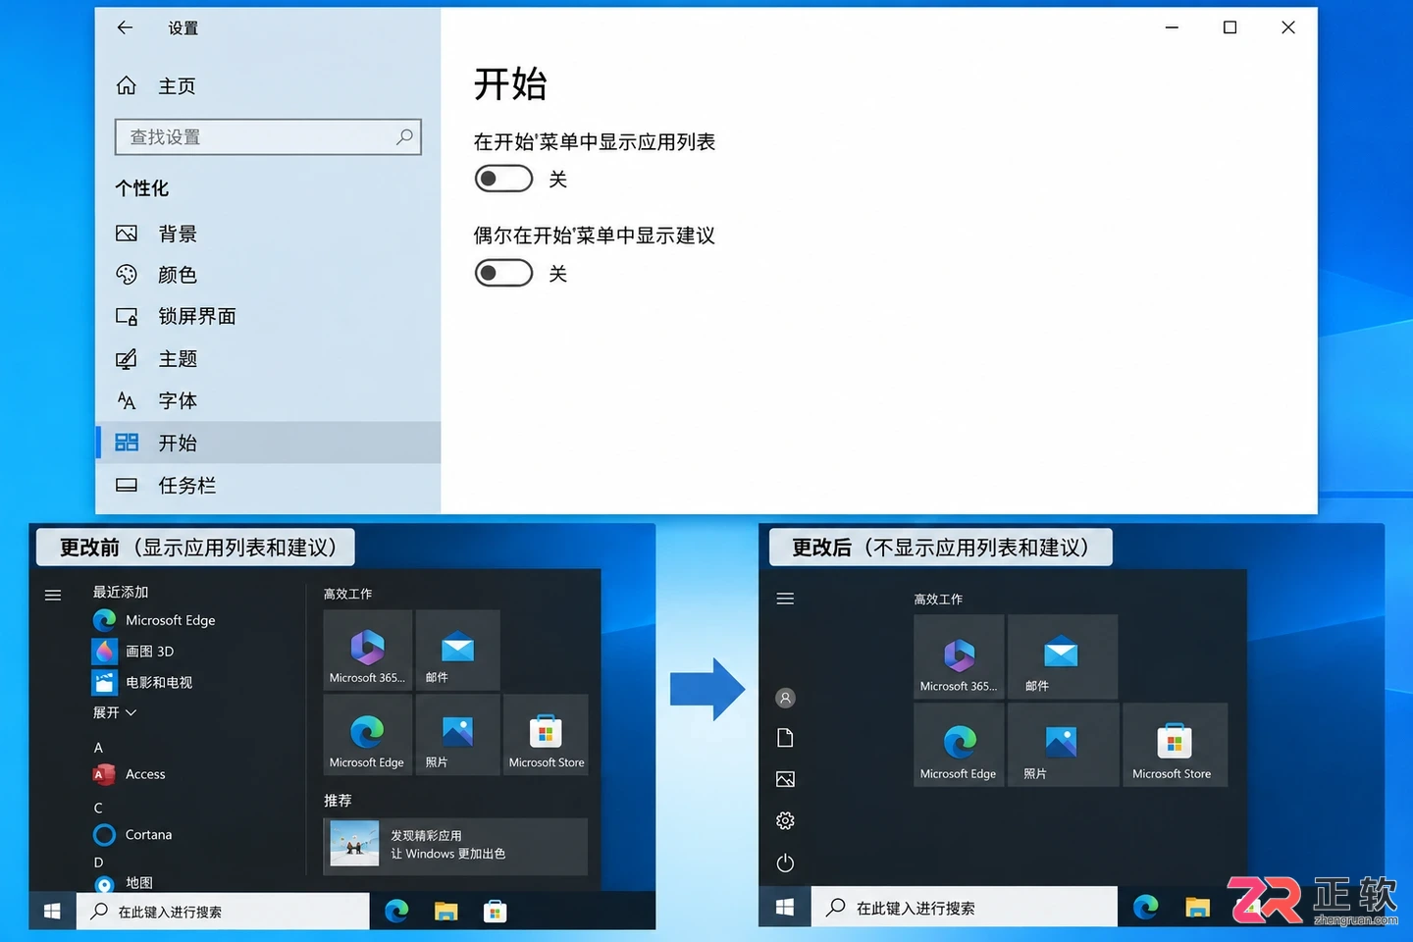This screenshot has height=942, width=1413.
Task: Open Microsoft Store icon on 更改前 taskbar
Action: (x=496, y=912)
